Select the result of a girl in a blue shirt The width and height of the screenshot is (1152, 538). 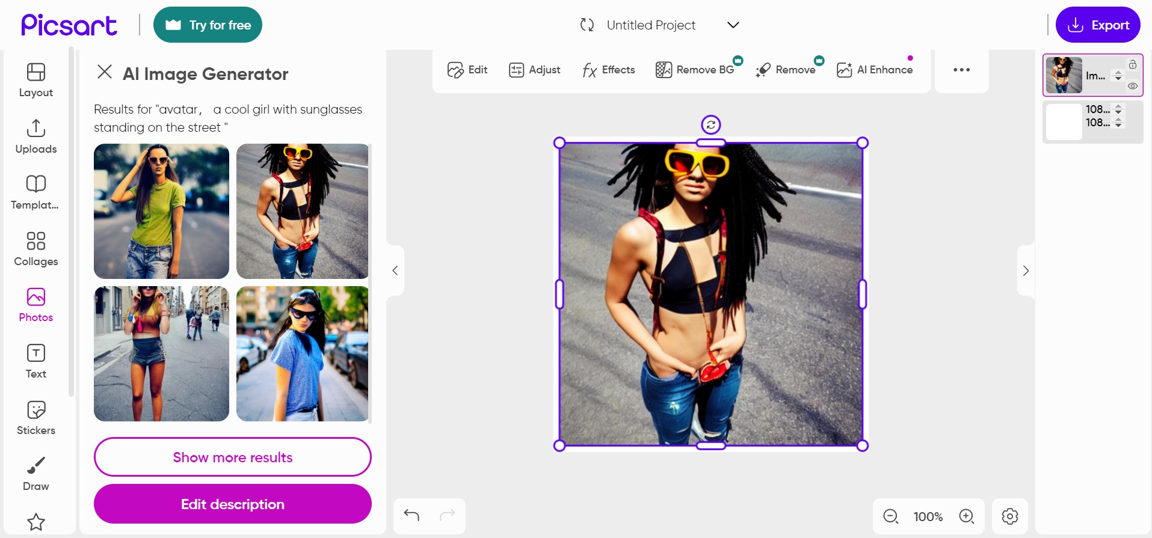pyautogui.click(x=303, y=353)
